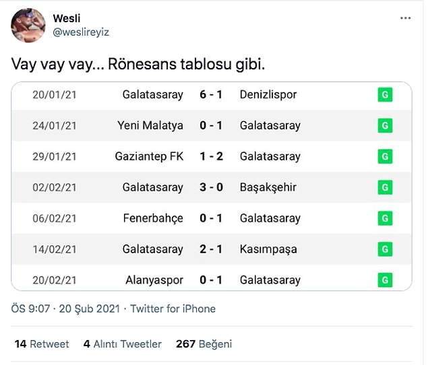Open the Wesli display name link

67,19
